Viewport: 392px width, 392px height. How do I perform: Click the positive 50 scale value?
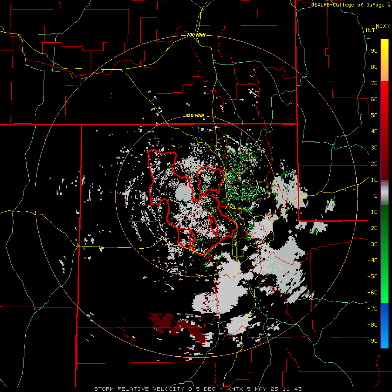(x=374, y=115)
